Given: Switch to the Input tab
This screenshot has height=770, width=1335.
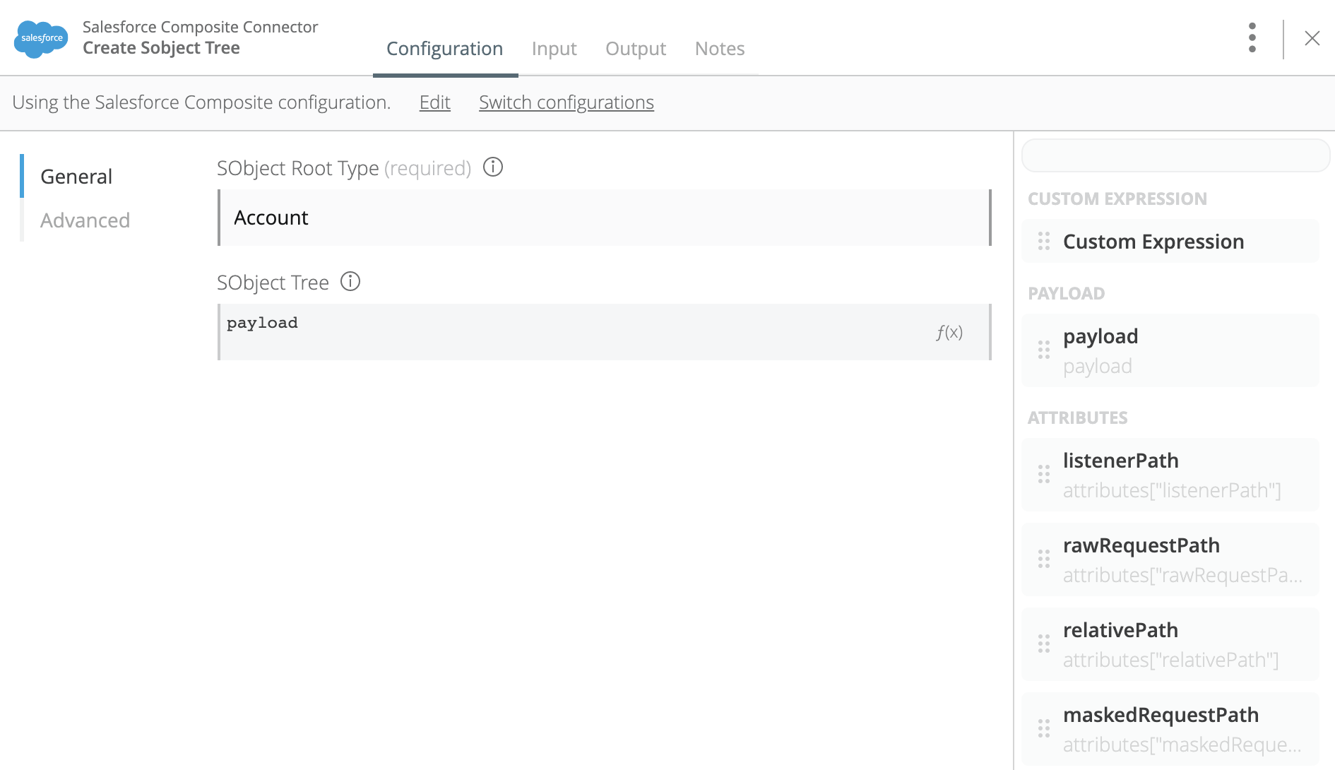Looking at the screenshot, I should (x=554, y=48).
